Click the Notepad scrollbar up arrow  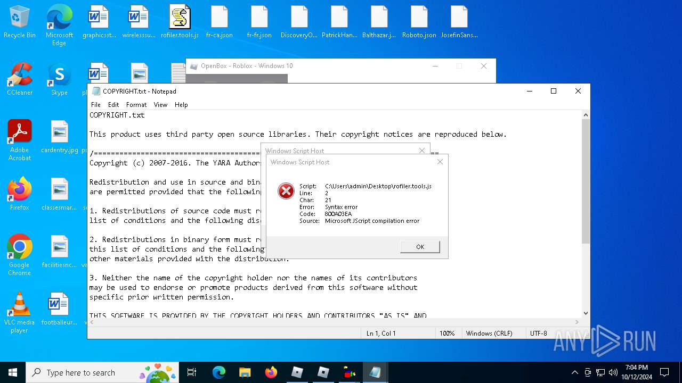586,114
